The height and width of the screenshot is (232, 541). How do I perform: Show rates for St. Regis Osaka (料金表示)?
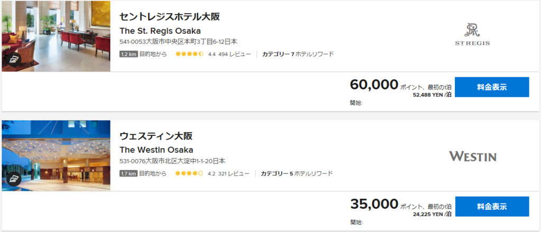[x=492, y=87]
